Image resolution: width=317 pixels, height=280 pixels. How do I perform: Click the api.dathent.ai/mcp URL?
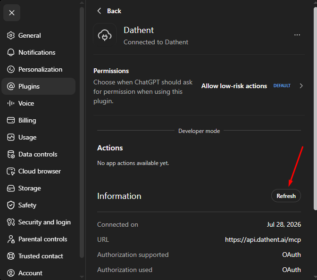click(263, 239)
